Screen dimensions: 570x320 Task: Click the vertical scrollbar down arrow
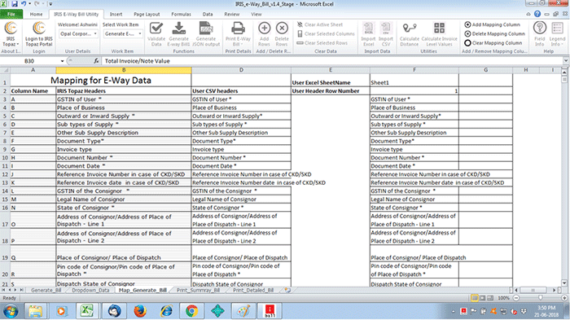tap(564, 283)
